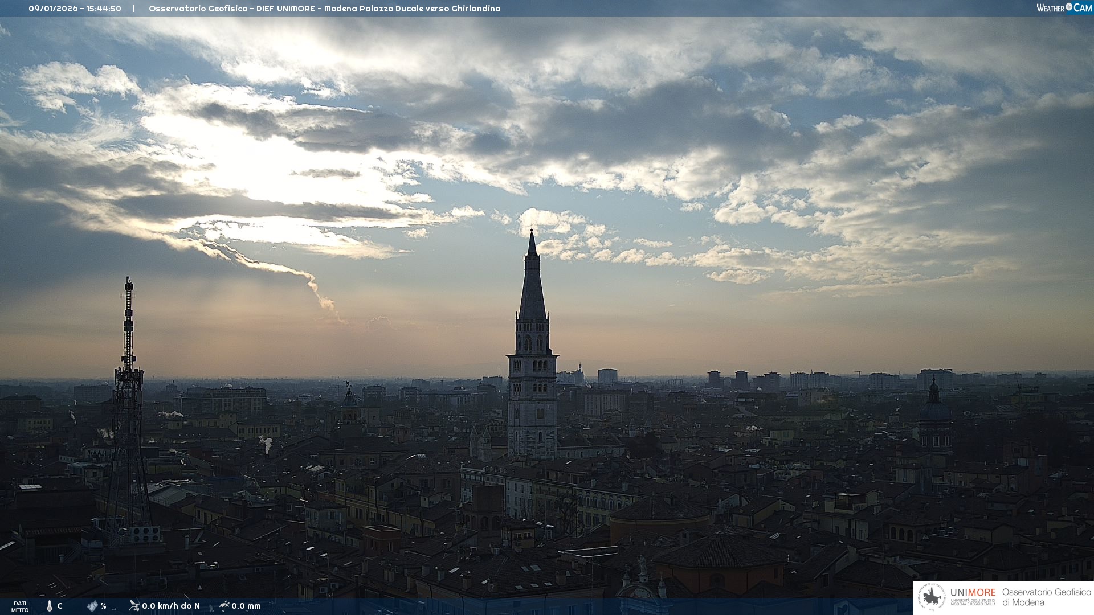Click the humidity water drops icon
The image size is (1094, 615).
point(92,606)
